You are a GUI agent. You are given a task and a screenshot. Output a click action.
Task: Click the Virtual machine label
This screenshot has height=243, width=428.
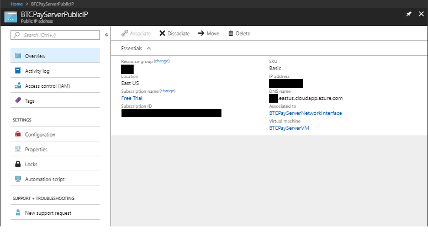(x=285, y=121)
